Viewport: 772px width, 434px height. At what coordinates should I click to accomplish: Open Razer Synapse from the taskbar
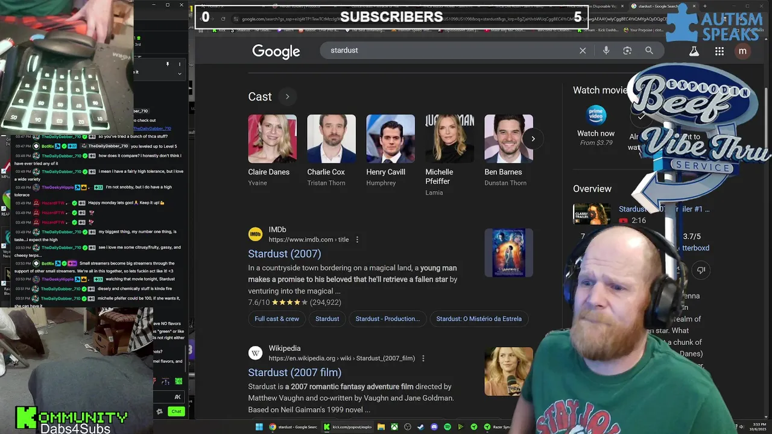click(x=498, y=427)
